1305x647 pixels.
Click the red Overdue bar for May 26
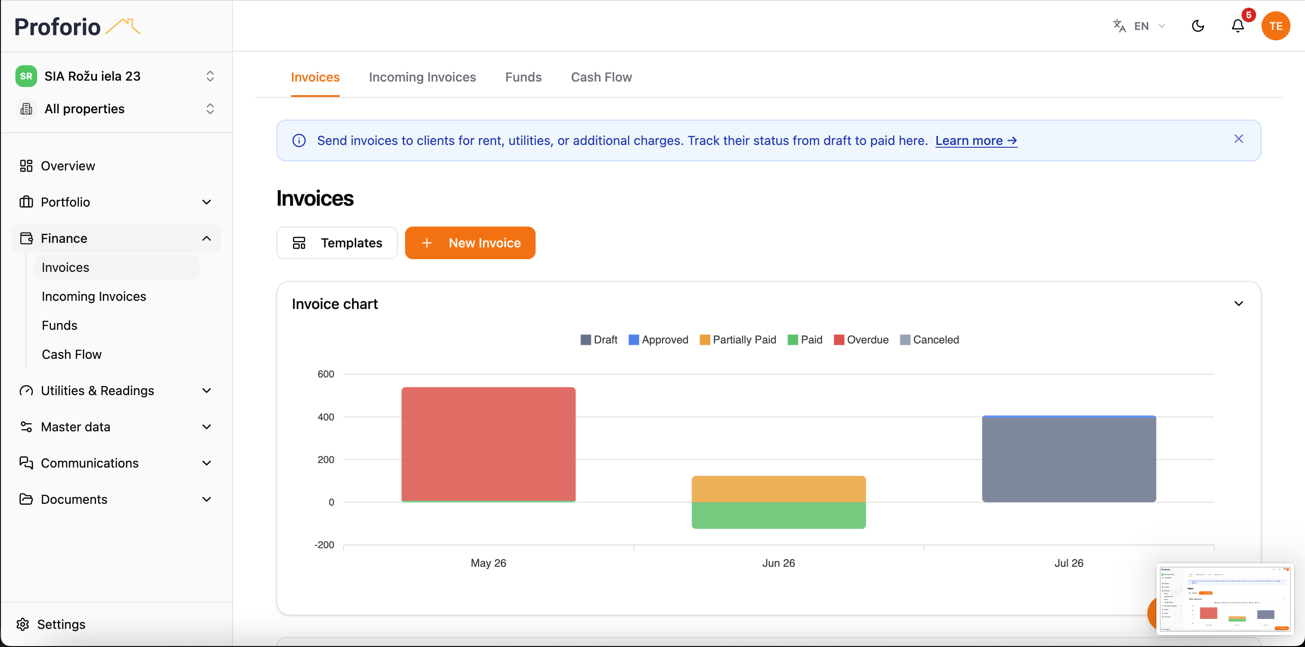(x=488, y=444)
